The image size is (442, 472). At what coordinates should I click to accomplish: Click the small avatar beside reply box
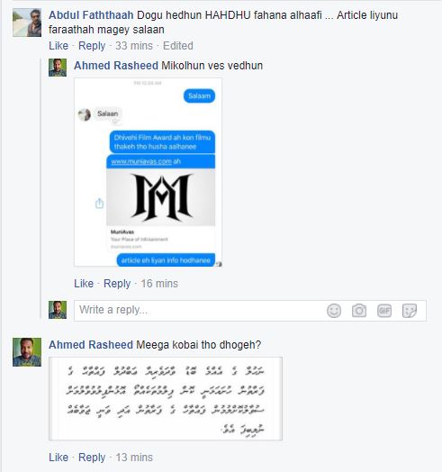(58, 310)
